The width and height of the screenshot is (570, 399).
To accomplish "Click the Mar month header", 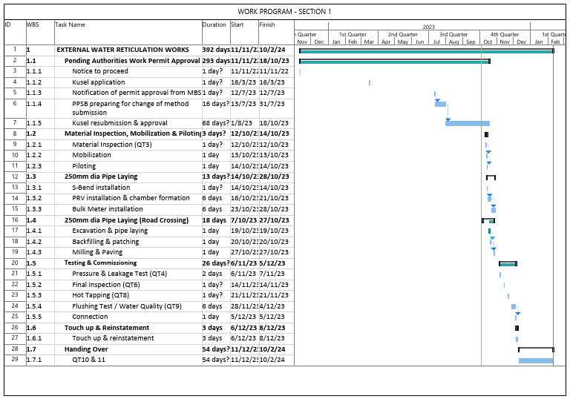I will 369,42.
